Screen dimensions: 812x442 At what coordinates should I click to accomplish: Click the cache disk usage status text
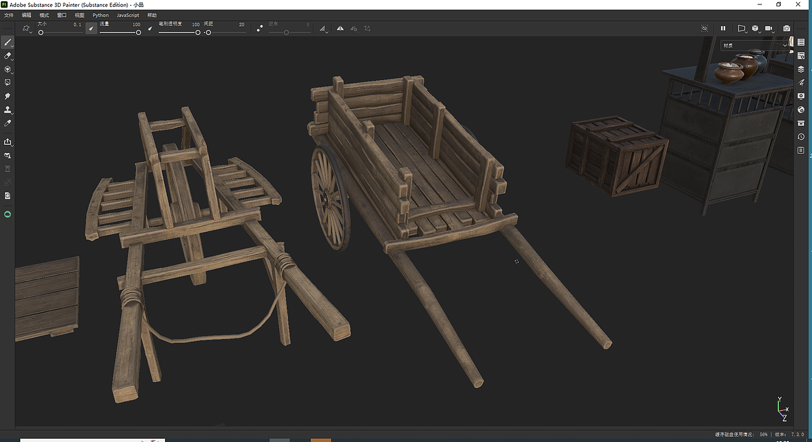(741, 434)
